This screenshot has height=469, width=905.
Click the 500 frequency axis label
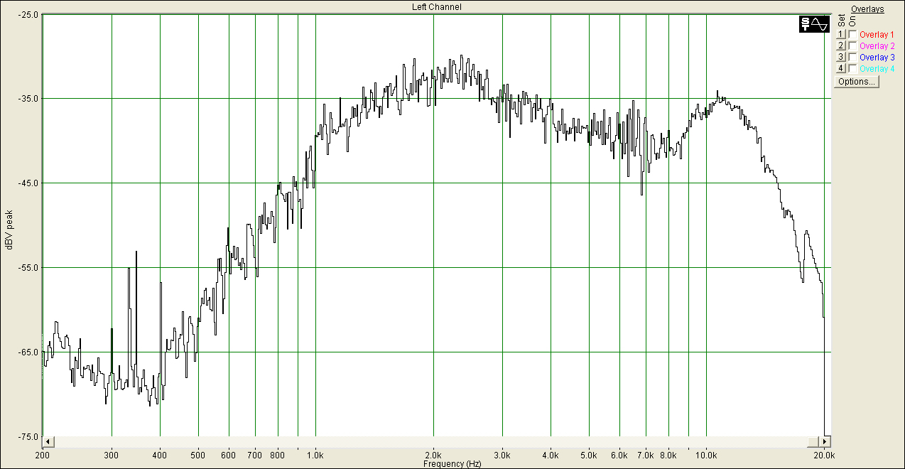point(198,454)
